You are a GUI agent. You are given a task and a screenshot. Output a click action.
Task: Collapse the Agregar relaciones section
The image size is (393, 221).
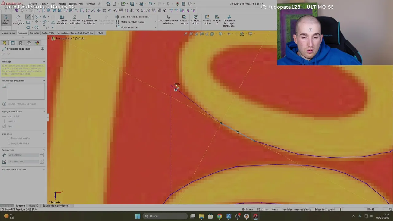click(44, 111)
